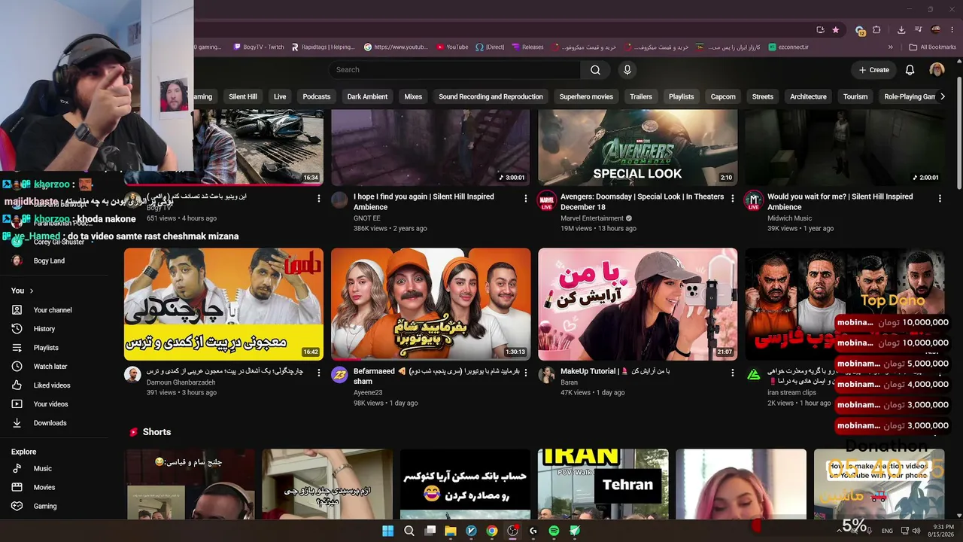Select the Architecture category chip

(808, 96)
